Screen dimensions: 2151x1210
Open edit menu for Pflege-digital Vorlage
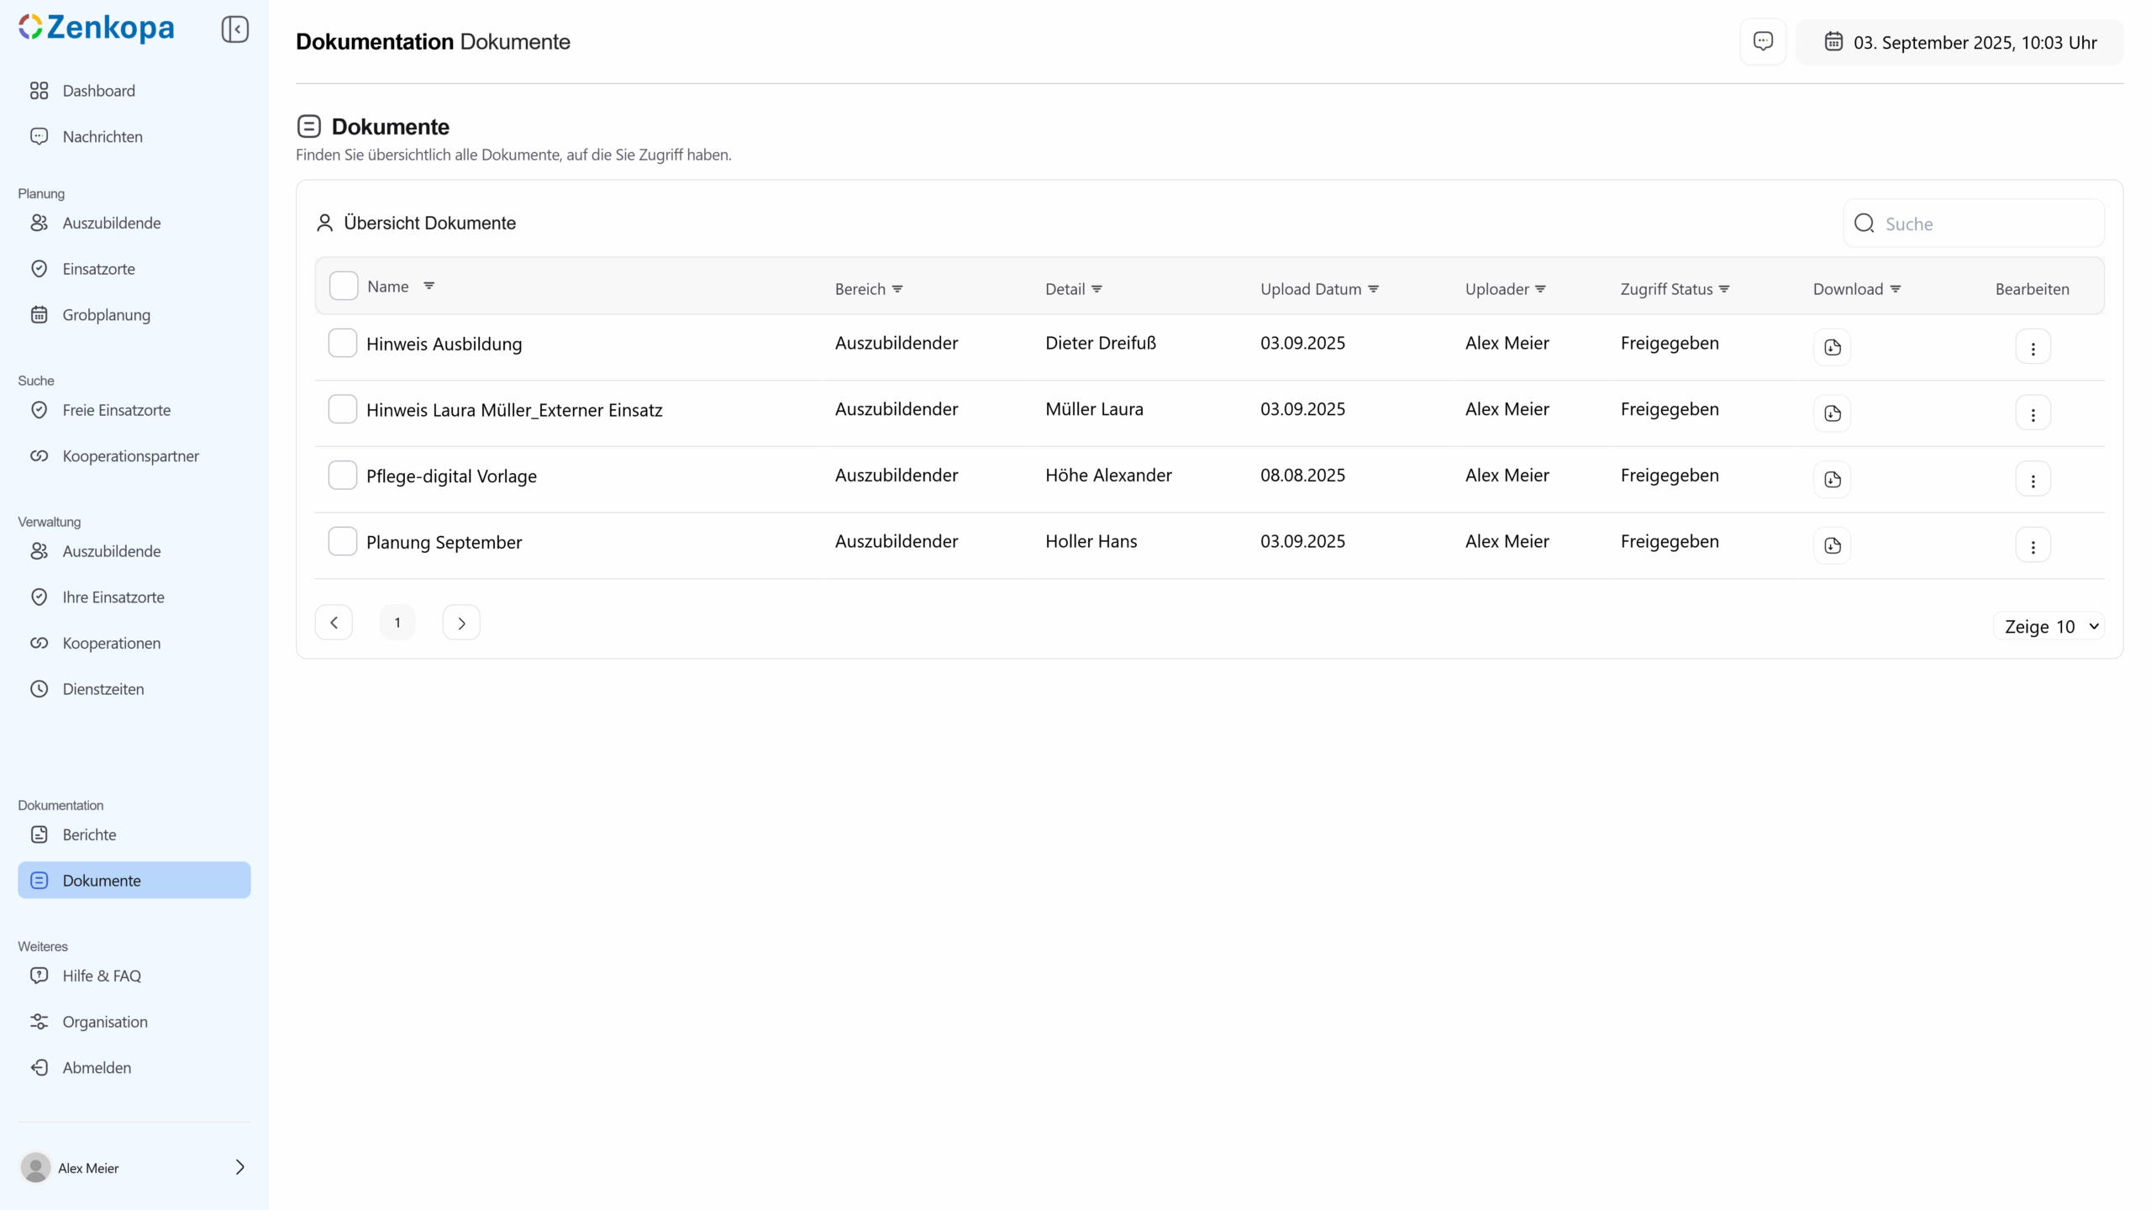click(2033, 480)
